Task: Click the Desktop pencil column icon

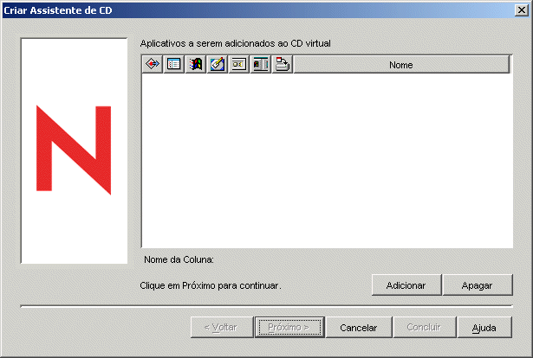Action: (218, 64)
